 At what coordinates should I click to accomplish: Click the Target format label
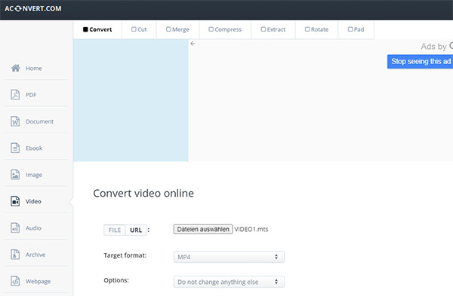[x=125, y=255]
